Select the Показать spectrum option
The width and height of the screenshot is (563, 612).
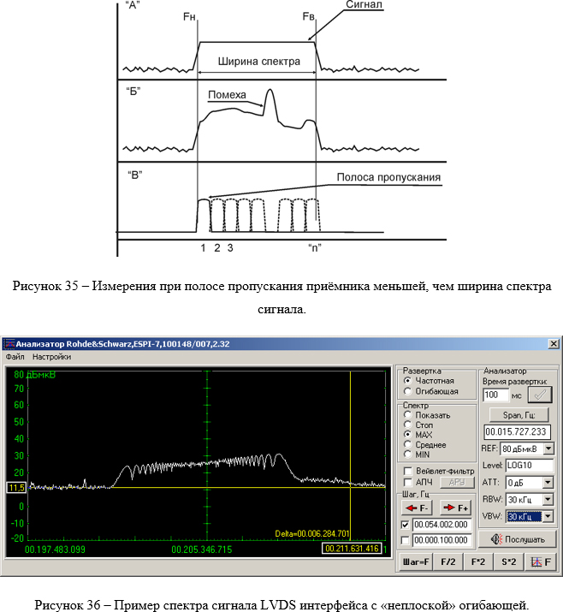tap(408, 415)
